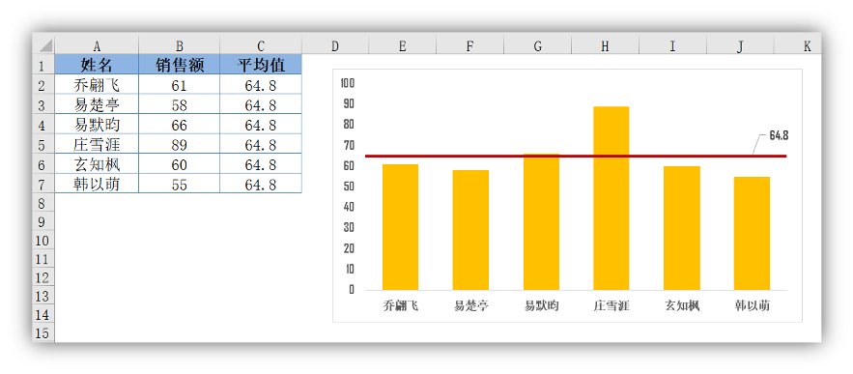This screenshot has width=853, height=374.
Task: Select tallest 庄雪涯 bar in chart
Action: pos(611,198)
